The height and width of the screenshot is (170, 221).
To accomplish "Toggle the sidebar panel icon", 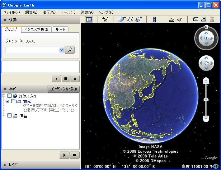I will [x=89, y=19].
